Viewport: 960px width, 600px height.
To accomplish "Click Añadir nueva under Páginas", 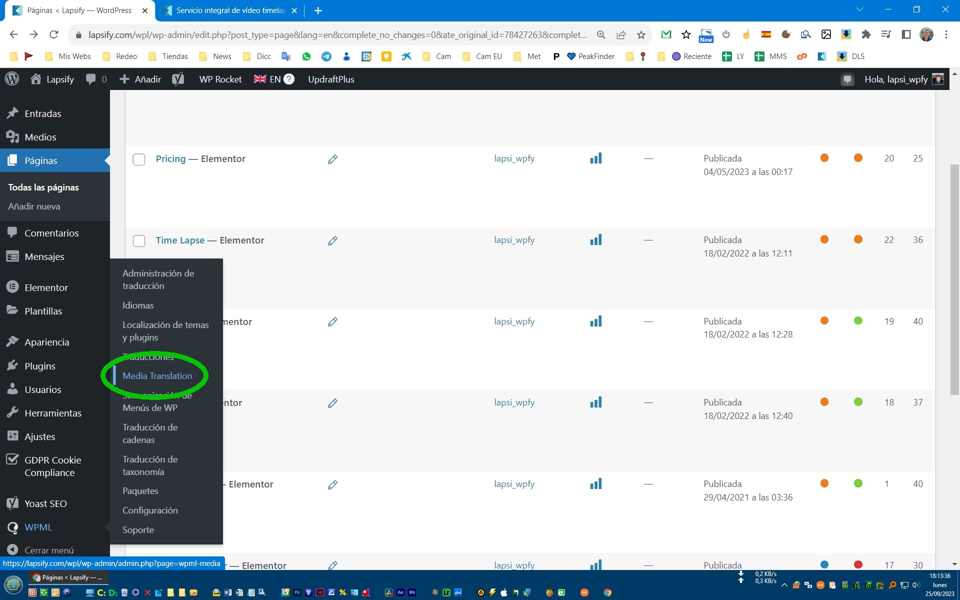I will pos(34,206).
